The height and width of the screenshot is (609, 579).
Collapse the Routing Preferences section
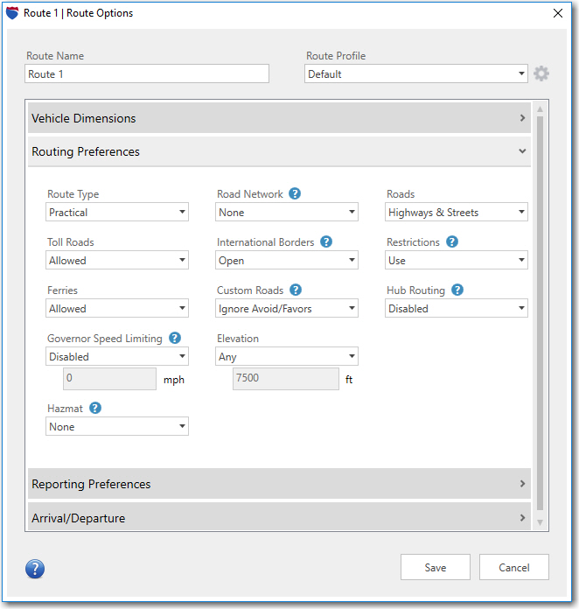(278, 151)
